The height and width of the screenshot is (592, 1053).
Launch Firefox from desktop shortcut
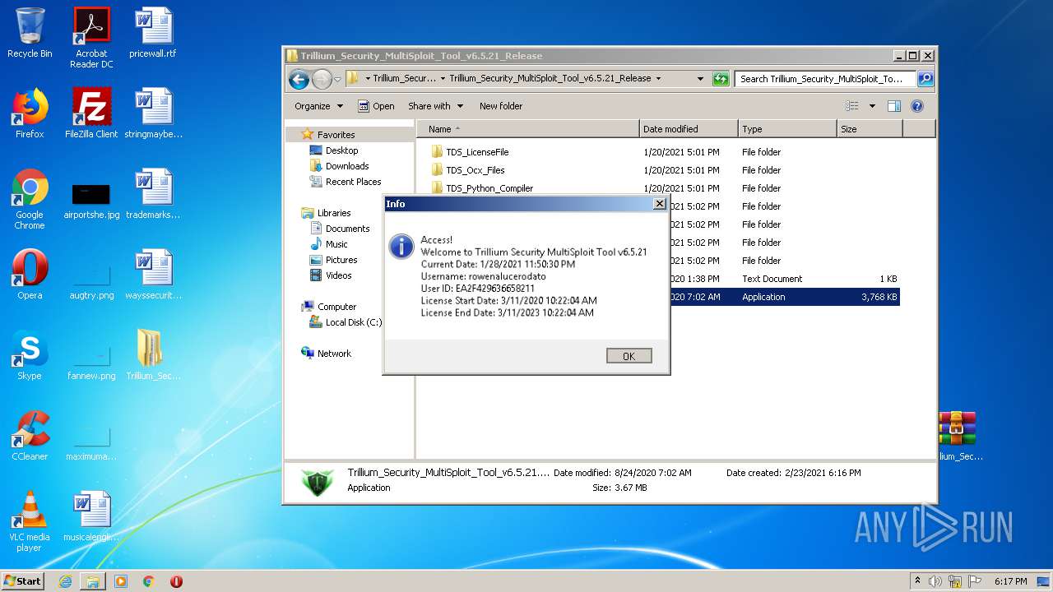coord(30,113)
